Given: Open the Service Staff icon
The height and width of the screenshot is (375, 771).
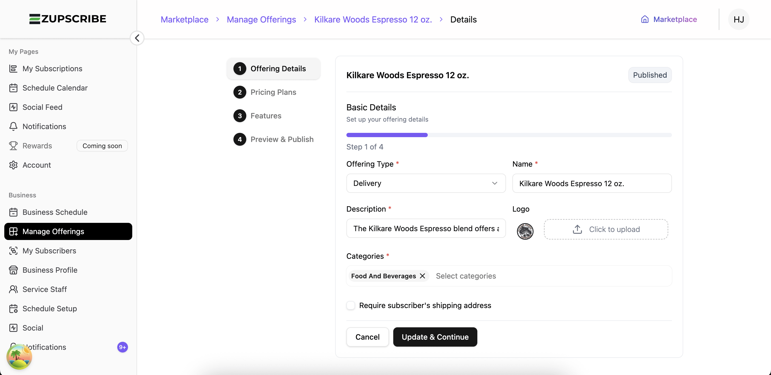Looking at the screenshot, I should [13, 289].
